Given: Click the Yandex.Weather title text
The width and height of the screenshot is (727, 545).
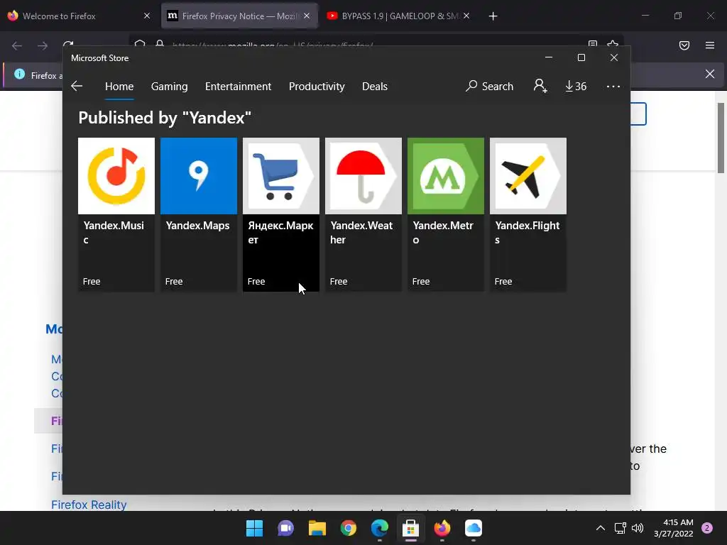Looking at the screenshot, I should [x=361, y=233].
